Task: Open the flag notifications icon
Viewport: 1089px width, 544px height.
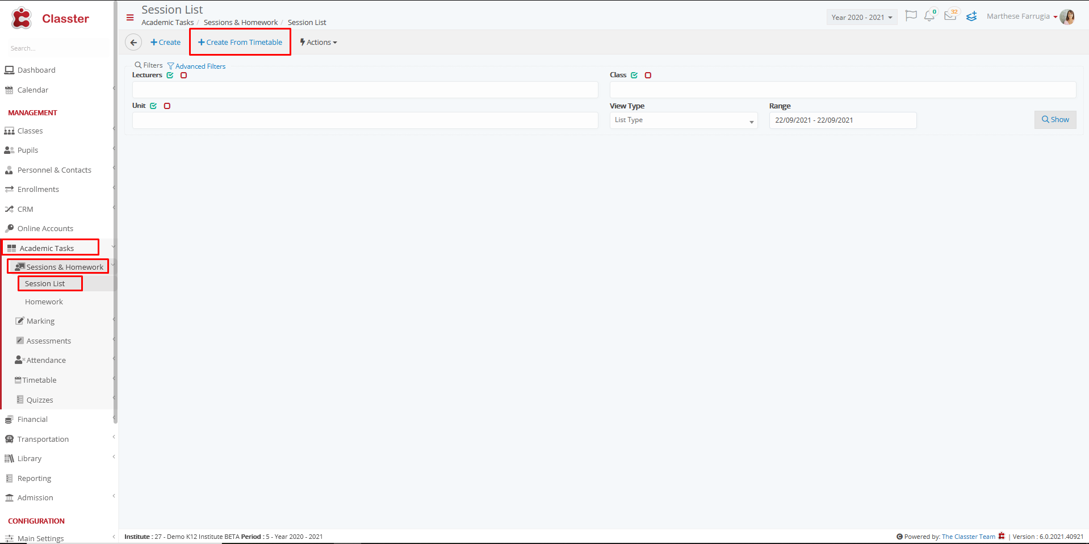Action: [x=911, y=16]
